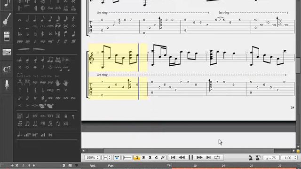301x169 pixels.
Task: Open the page layout view dropdown
Action: point(107,158)
